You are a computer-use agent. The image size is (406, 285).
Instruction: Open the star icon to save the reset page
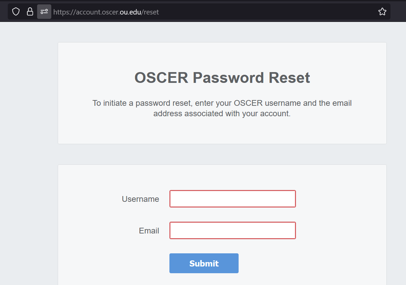coord(382,11)
